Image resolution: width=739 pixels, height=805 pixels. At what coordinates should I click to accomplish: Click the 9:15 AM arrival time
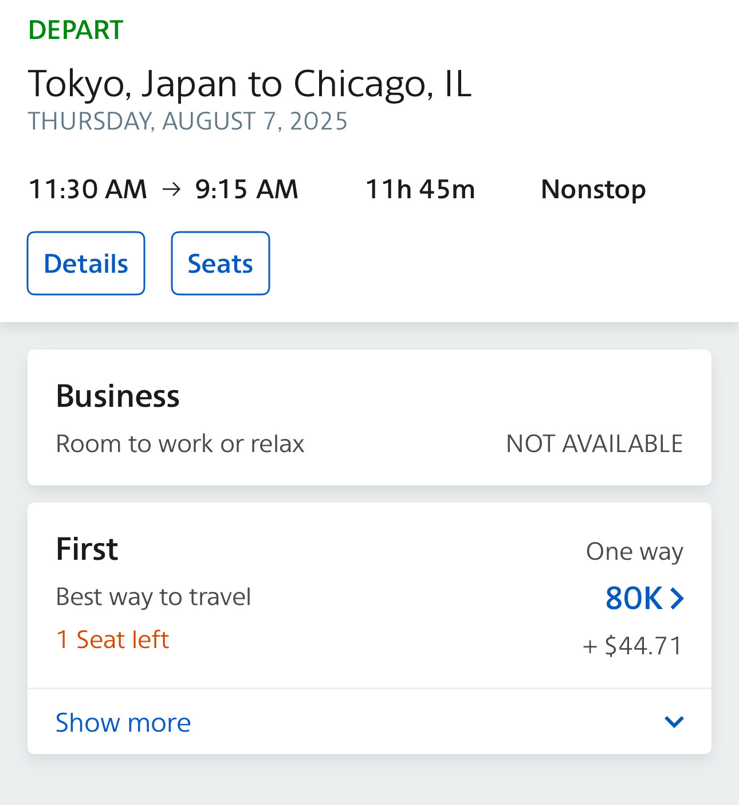tap(246, 190)
